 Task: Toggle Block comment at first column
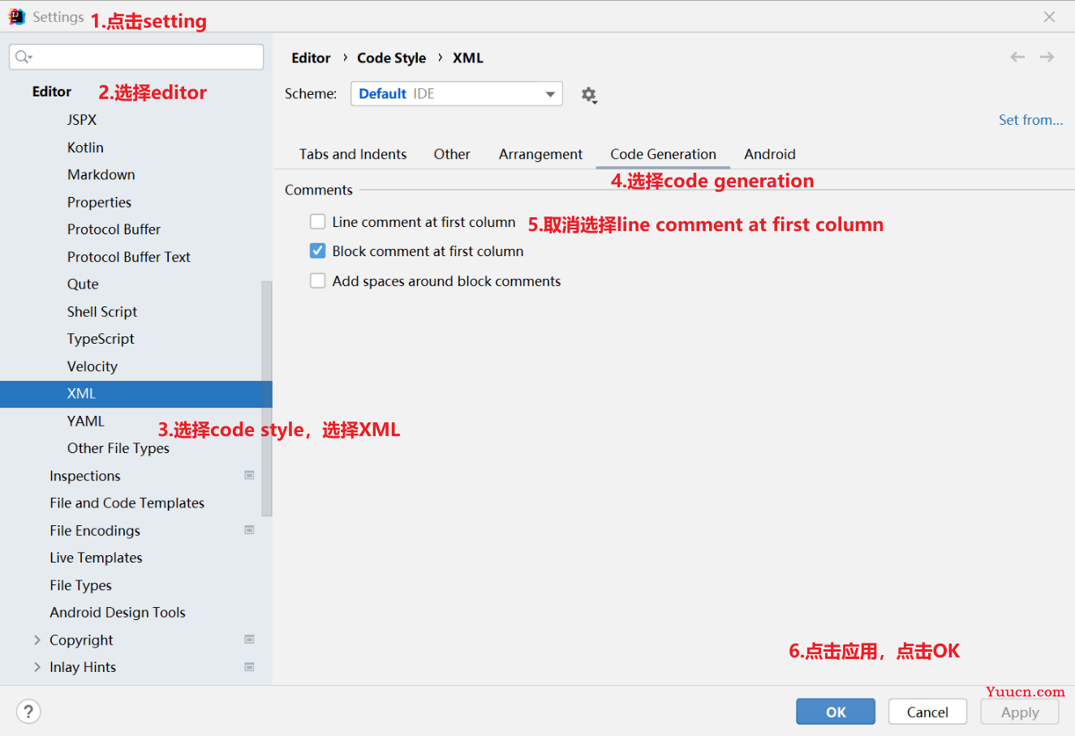(x=318, y=251)
